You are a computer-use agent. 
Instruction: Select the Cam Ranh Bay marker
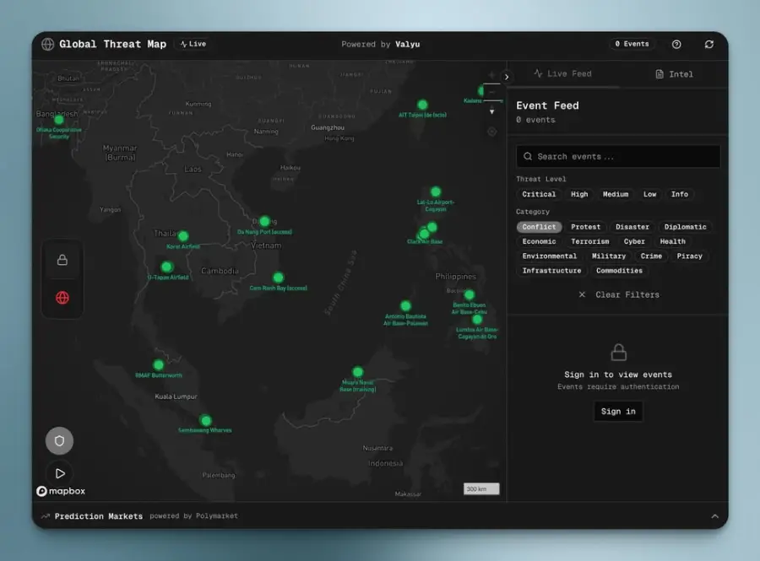tap(278, 278)
